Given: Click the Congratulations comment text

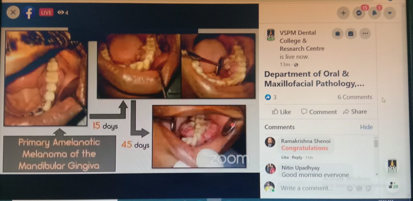Looking at the screenshot, I should [305, 148].
